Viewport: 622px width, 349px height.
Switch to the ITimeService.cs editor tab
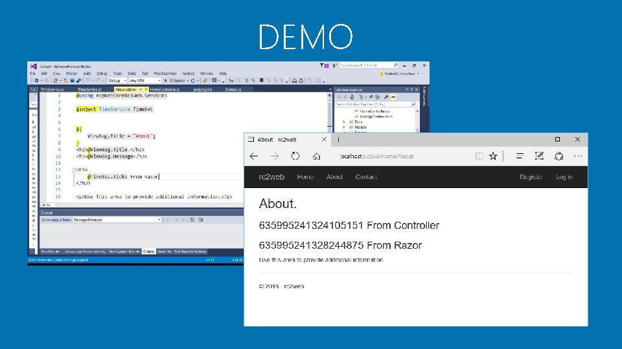[x=89, y=89]
